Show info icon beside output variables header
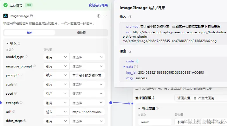 (x=157, y=108)
